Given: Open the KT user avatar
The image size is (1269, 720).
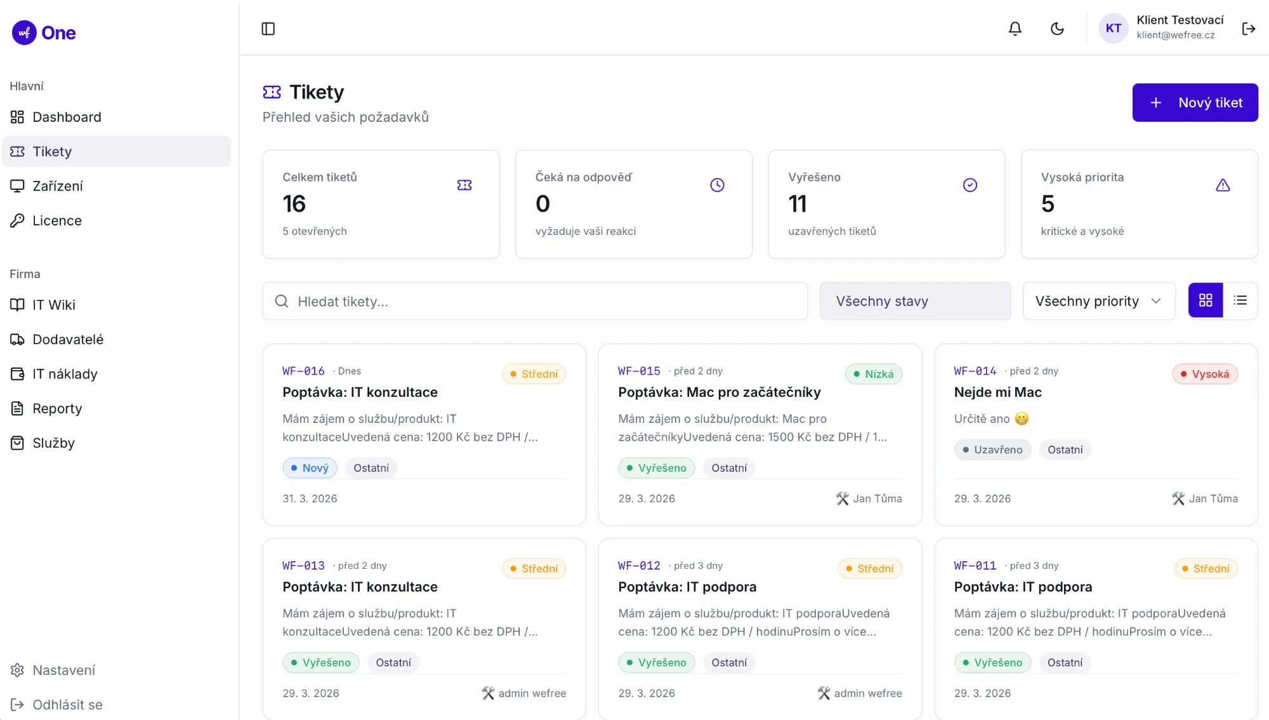Looking at the screenshot, I should click(x=1114, y=28).
